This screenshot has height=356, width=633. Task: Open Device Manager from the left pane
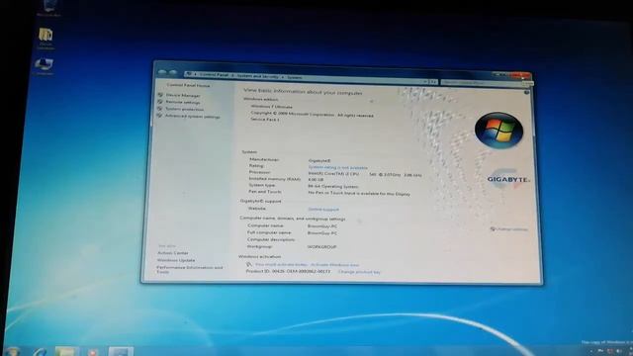click(183, 96)
